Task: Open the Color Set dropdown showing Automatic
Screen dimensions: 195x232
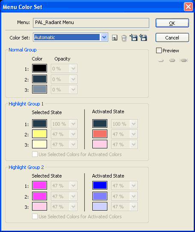Action: [71, 37]
